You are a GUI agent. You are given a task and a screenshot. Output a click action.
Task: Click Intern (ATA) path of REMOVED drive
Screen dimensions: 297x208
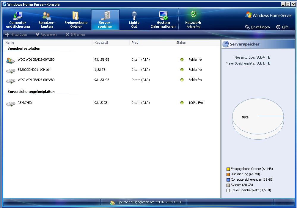[141, 103]
